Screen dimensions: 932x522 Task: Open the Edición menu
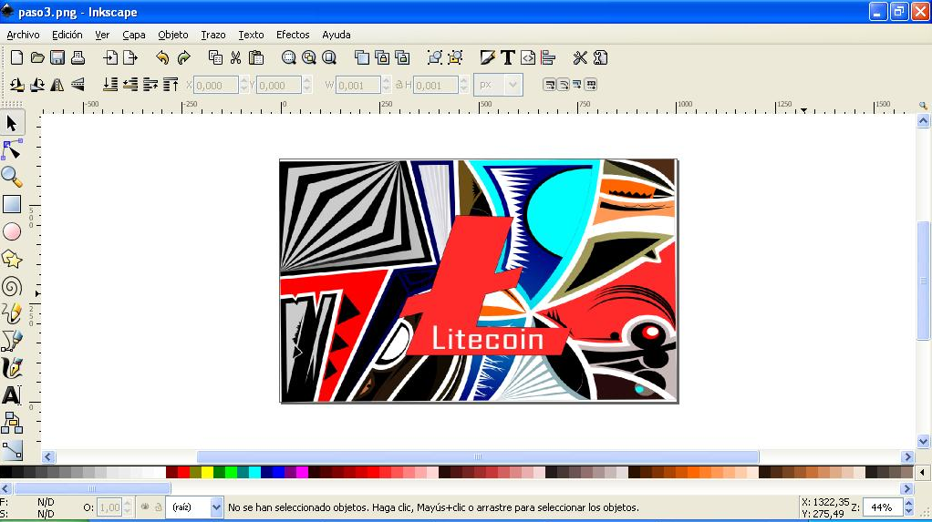67,35
